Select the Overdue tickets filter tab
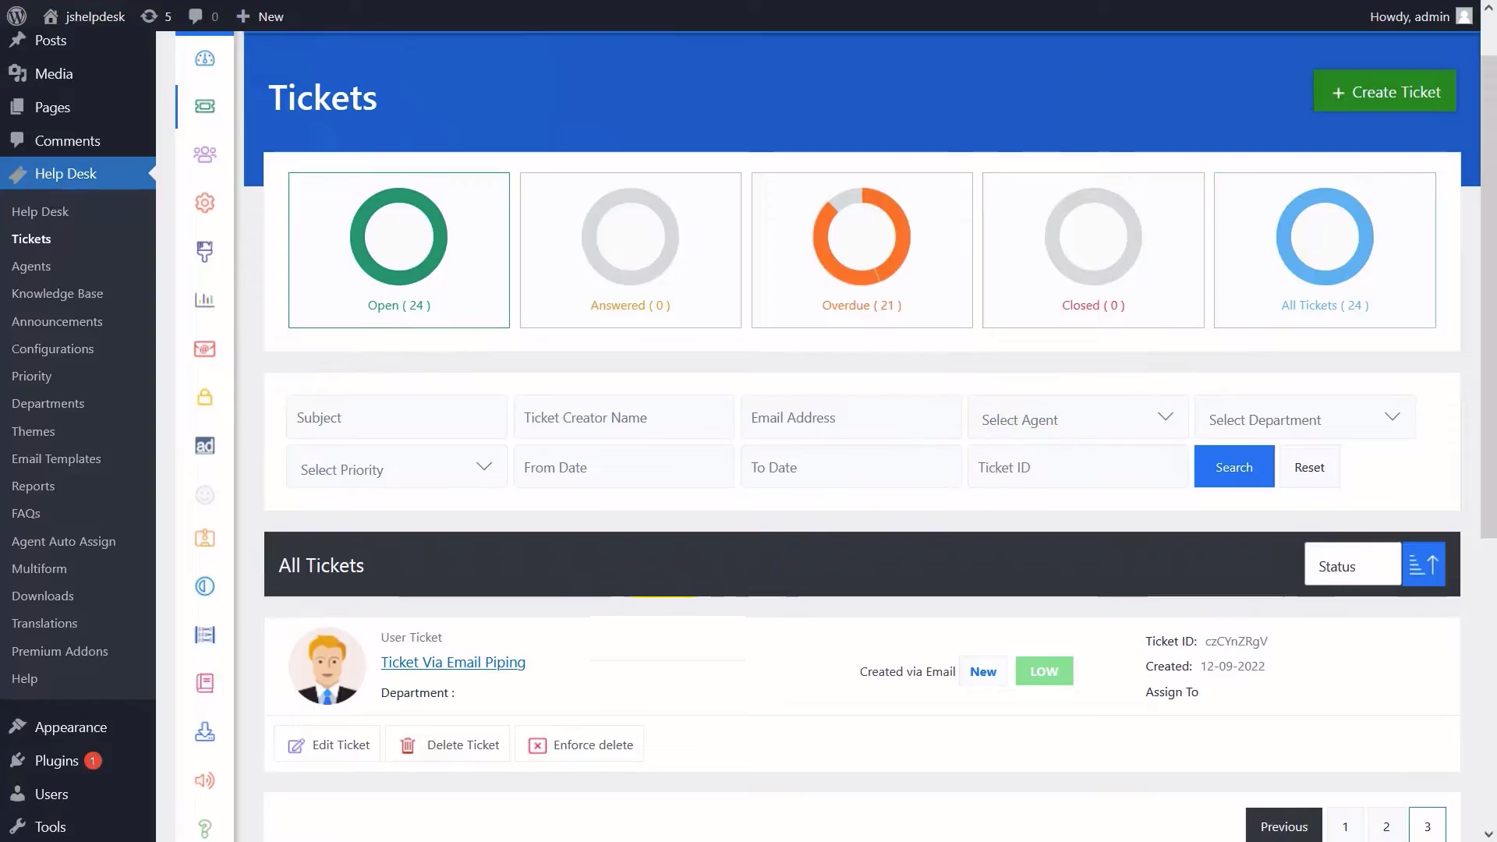The height and width of the screenshot is (842, 1497). [x=862, y=249]
